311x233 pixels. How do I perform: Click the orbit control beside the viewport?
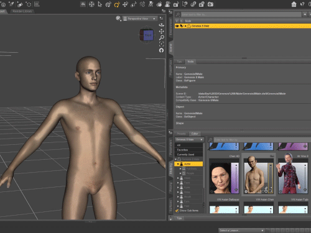click(x=161, y=25)
